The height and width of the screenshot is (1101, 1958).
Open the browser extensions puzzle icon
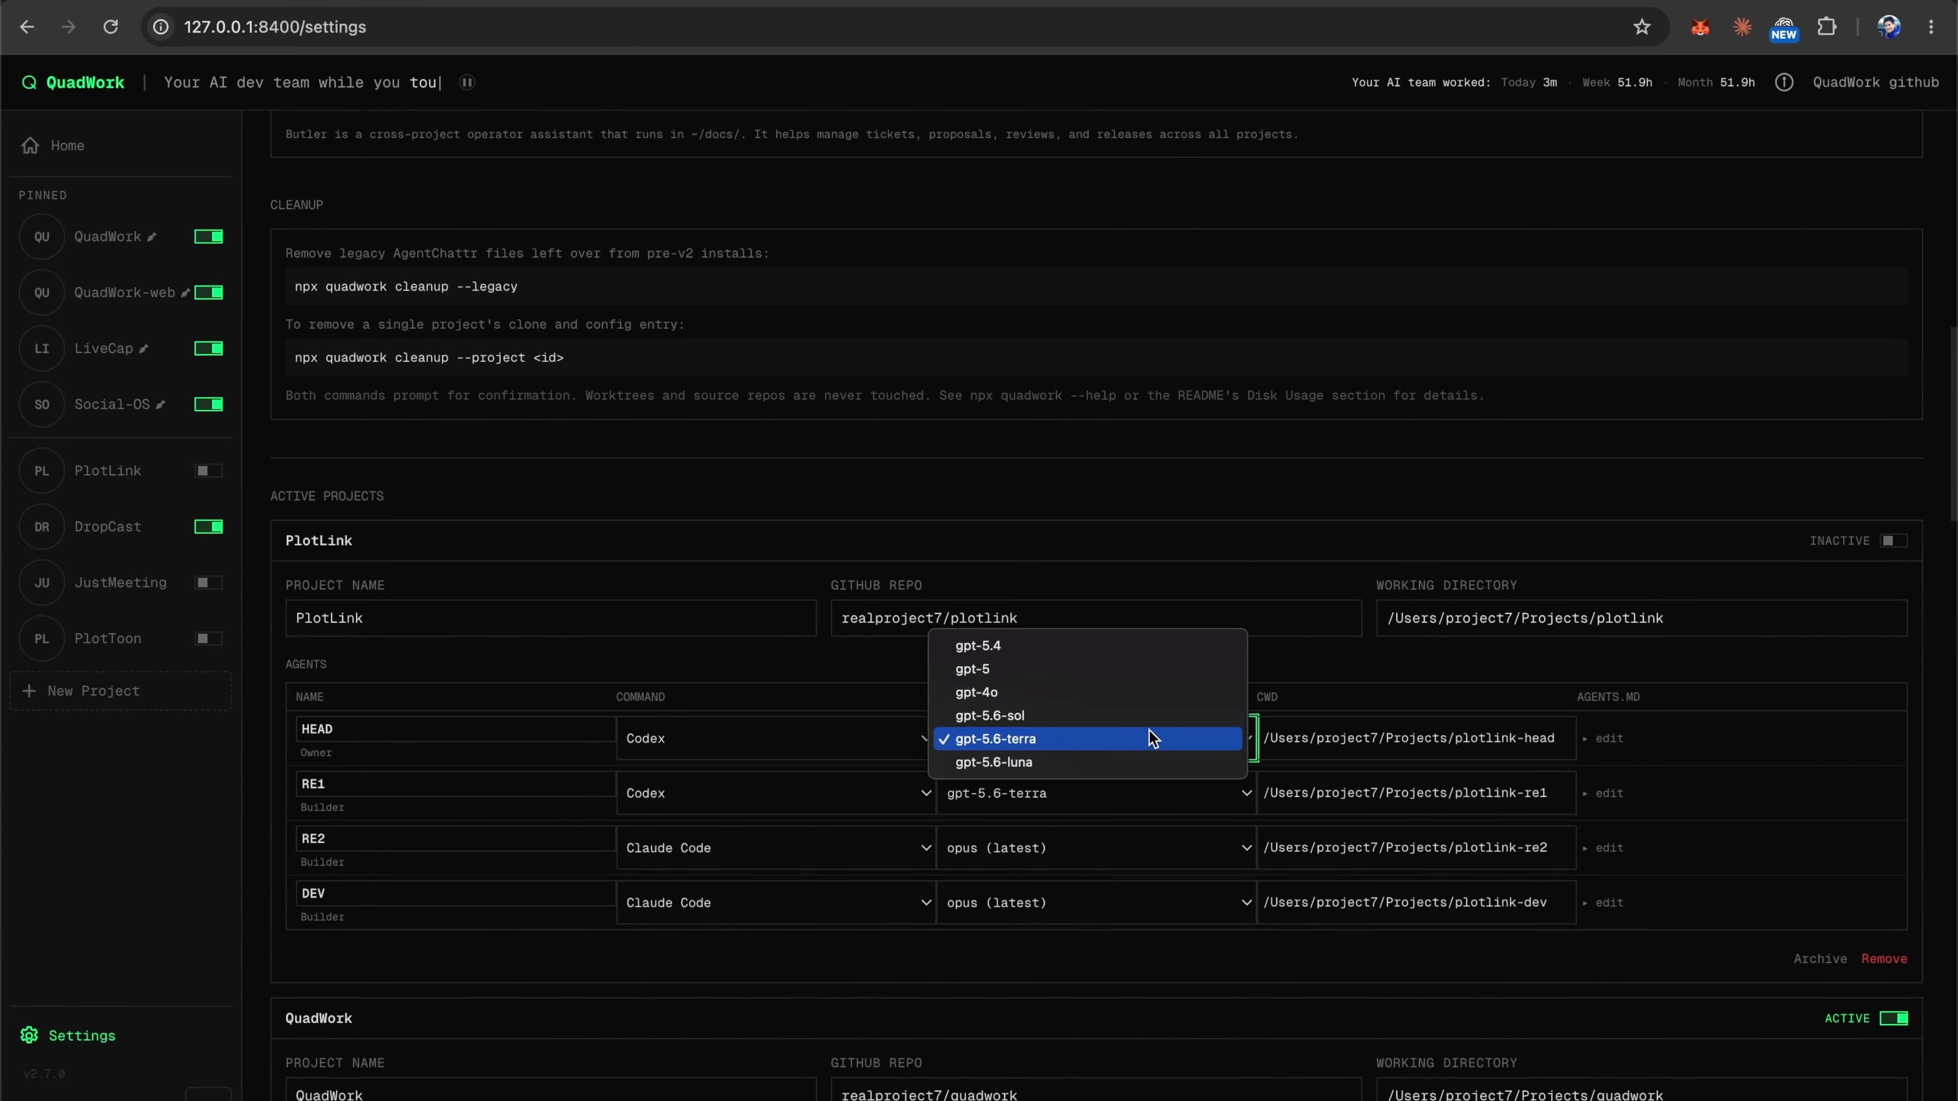coord(1826,28)
